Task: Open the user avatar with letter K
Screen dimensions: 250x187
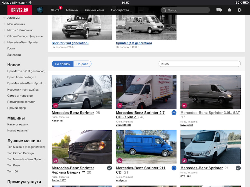Action: click(x=40, y=10)
